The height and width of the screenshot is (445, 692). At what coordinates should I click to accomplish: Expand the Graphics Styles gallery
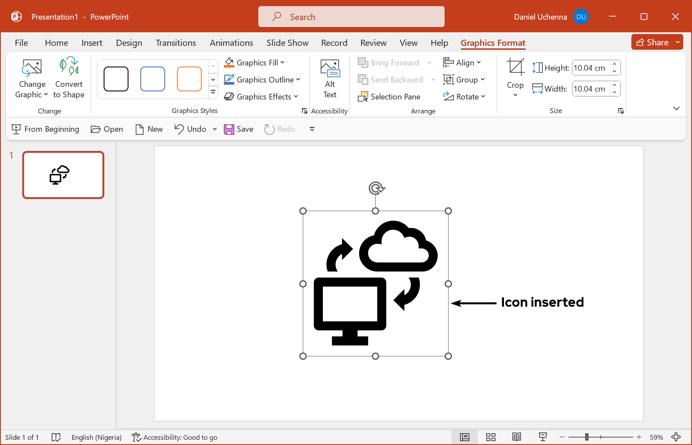(213, 92)
